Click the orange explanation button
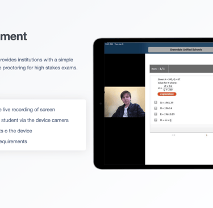The height and width of the screenshot is (208, 213). pyautogui.click(x=167, y=94)
